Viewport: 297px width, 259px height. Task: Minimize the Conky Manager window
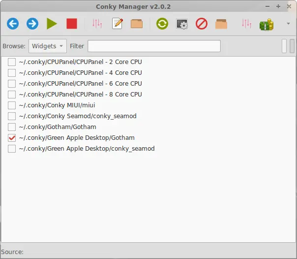(x=267, y=6)
